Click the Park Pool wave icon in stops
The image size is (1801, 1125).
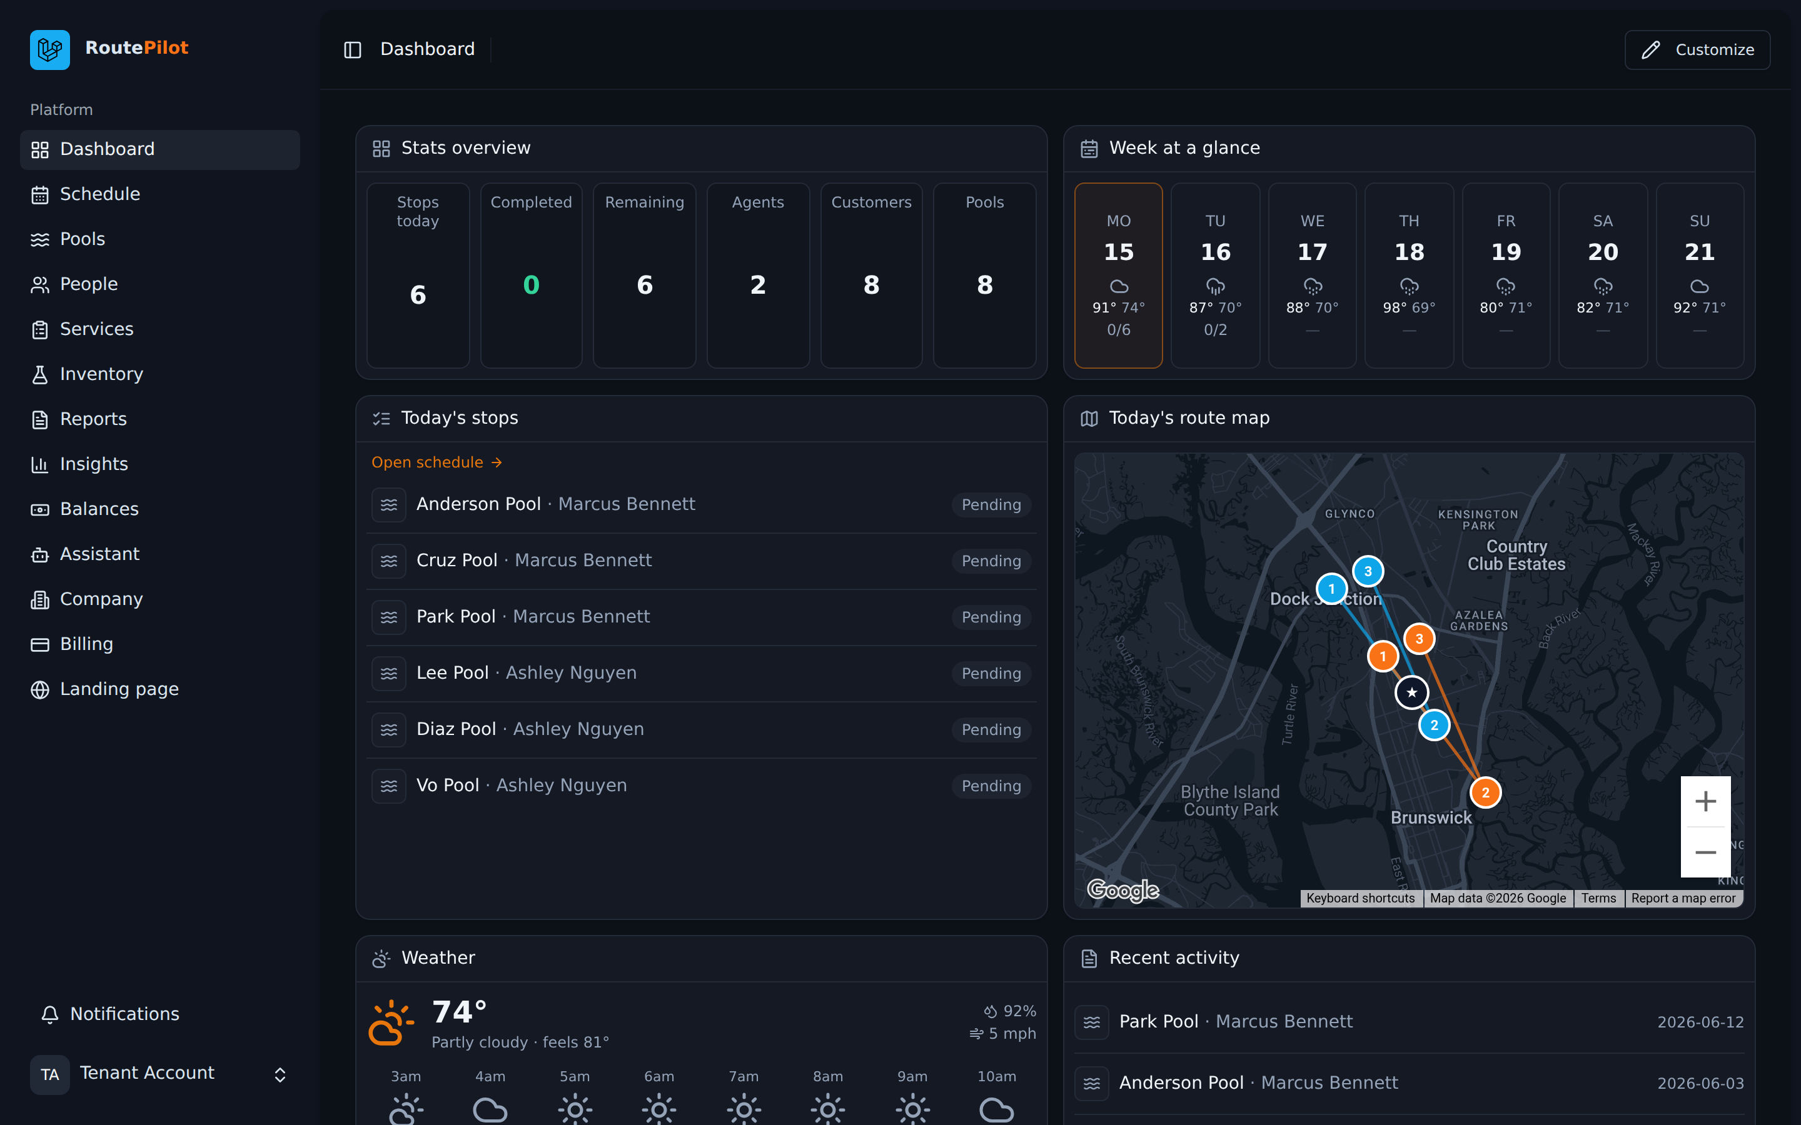[x=388, y=617]
